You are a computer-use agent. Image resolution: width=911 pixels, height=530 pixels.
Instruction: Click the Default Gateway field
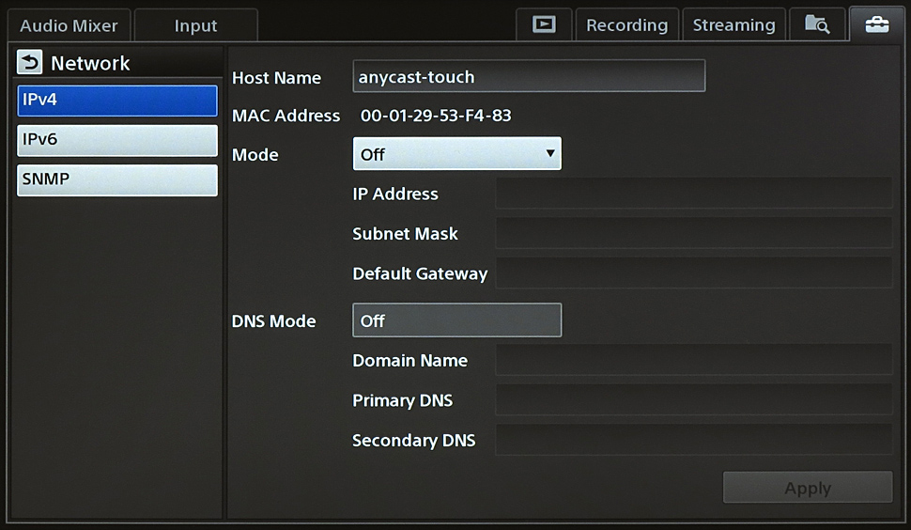point(693,273)
